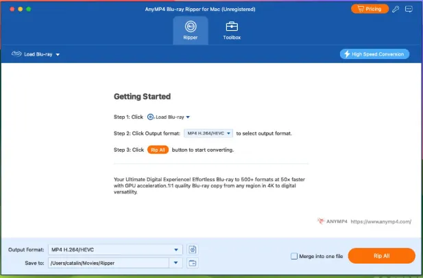Click the large Rip All button
The height and width of the screenshot is (278, 423).
pos(381,256)
